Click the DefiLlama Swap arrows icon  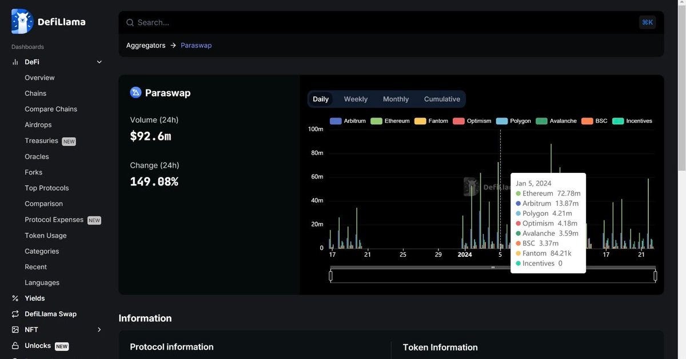15,314
